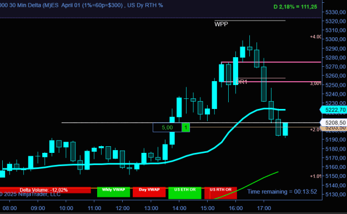Click the +4.00 percent level label
This screenshot has width=347, height=214.
coord(315,37)
